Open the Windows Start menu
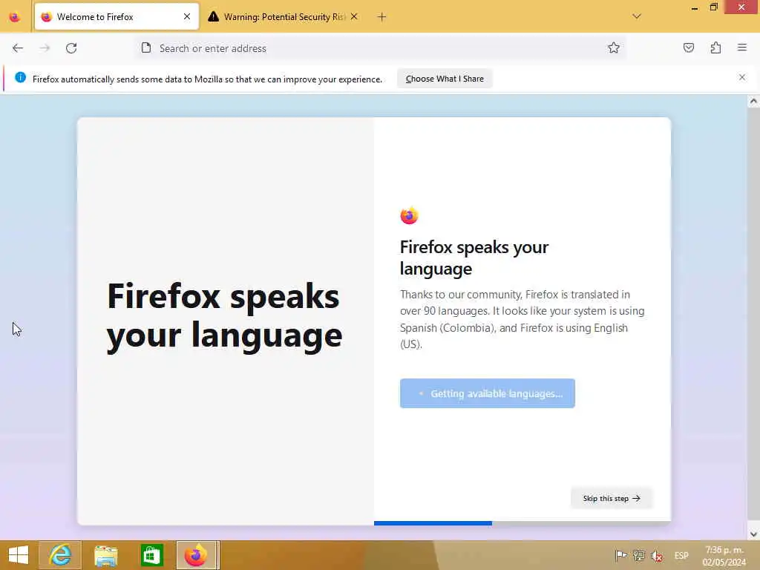 click(x=19, y=555)
